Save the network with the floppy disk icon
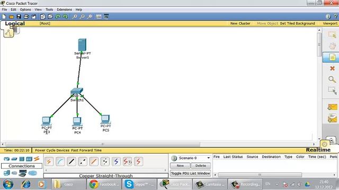339x190 pixels. click(19, 16)
